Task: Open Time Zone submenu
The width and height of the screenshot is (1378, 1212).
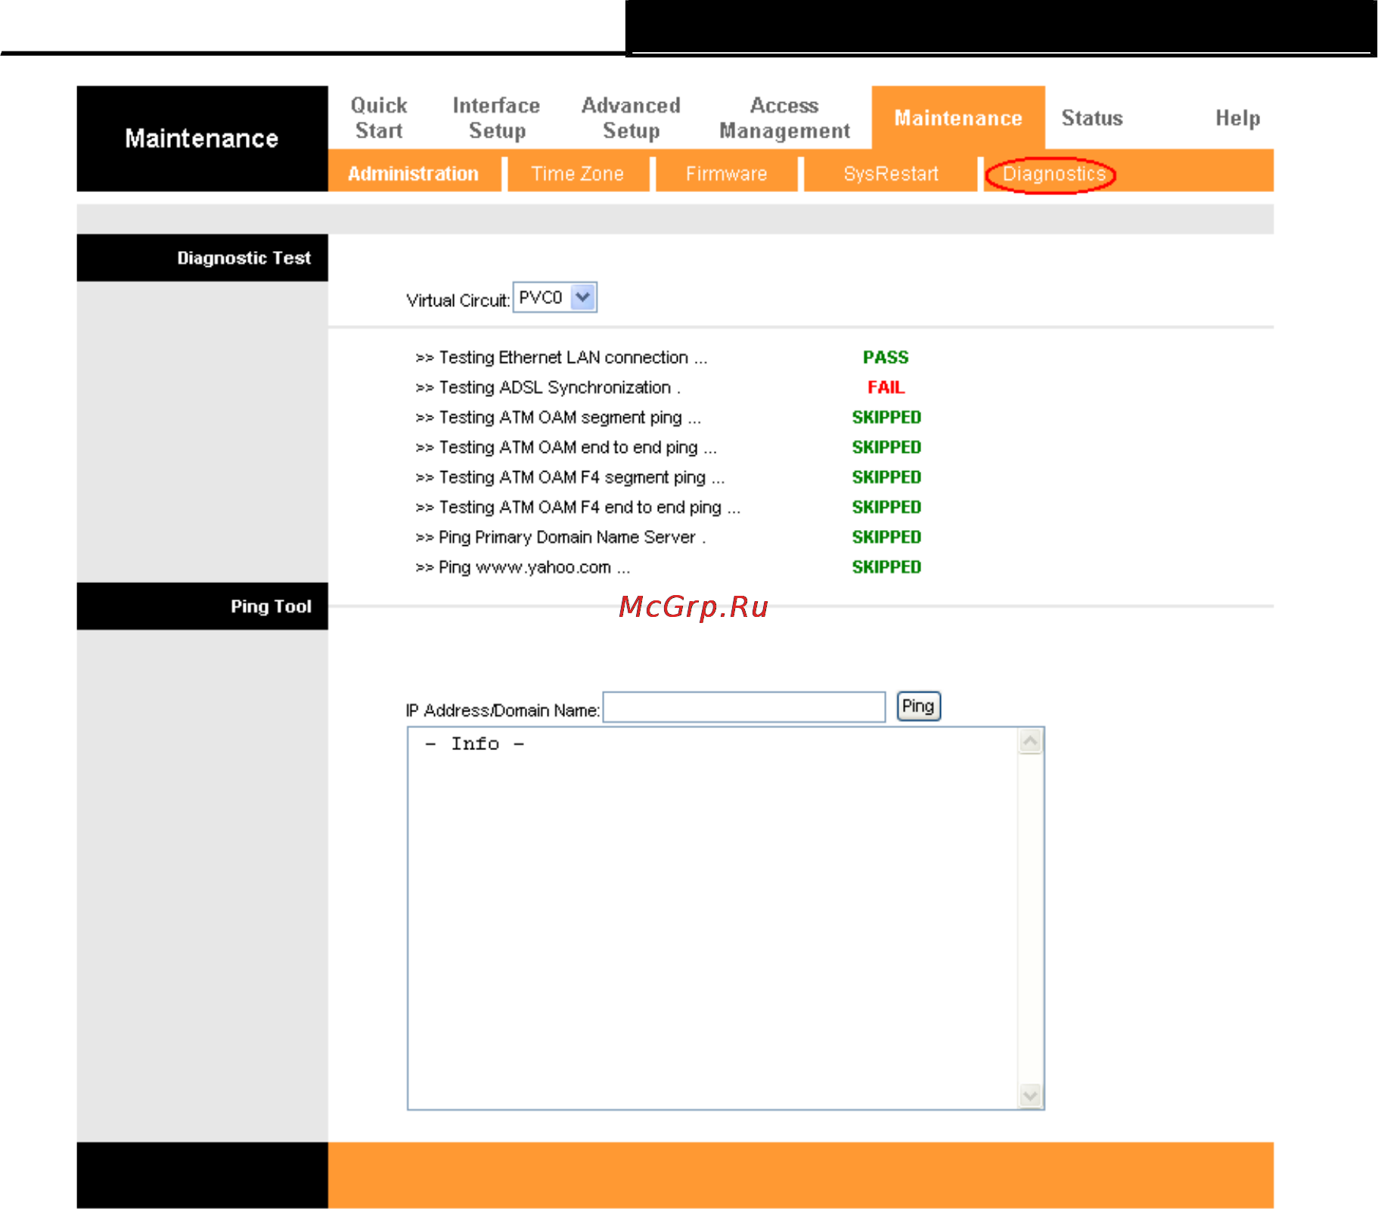Action: click(577, 174)
